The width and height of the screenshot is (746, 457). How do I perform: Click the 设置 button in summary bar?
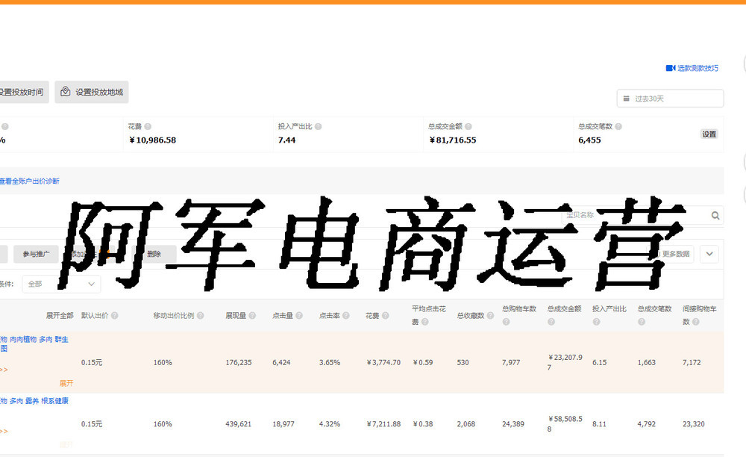point(709,134)
